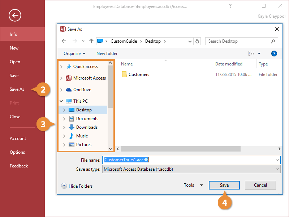Select Options in the Backstage menu
The image size is (289, 217).
coord(17,152)
